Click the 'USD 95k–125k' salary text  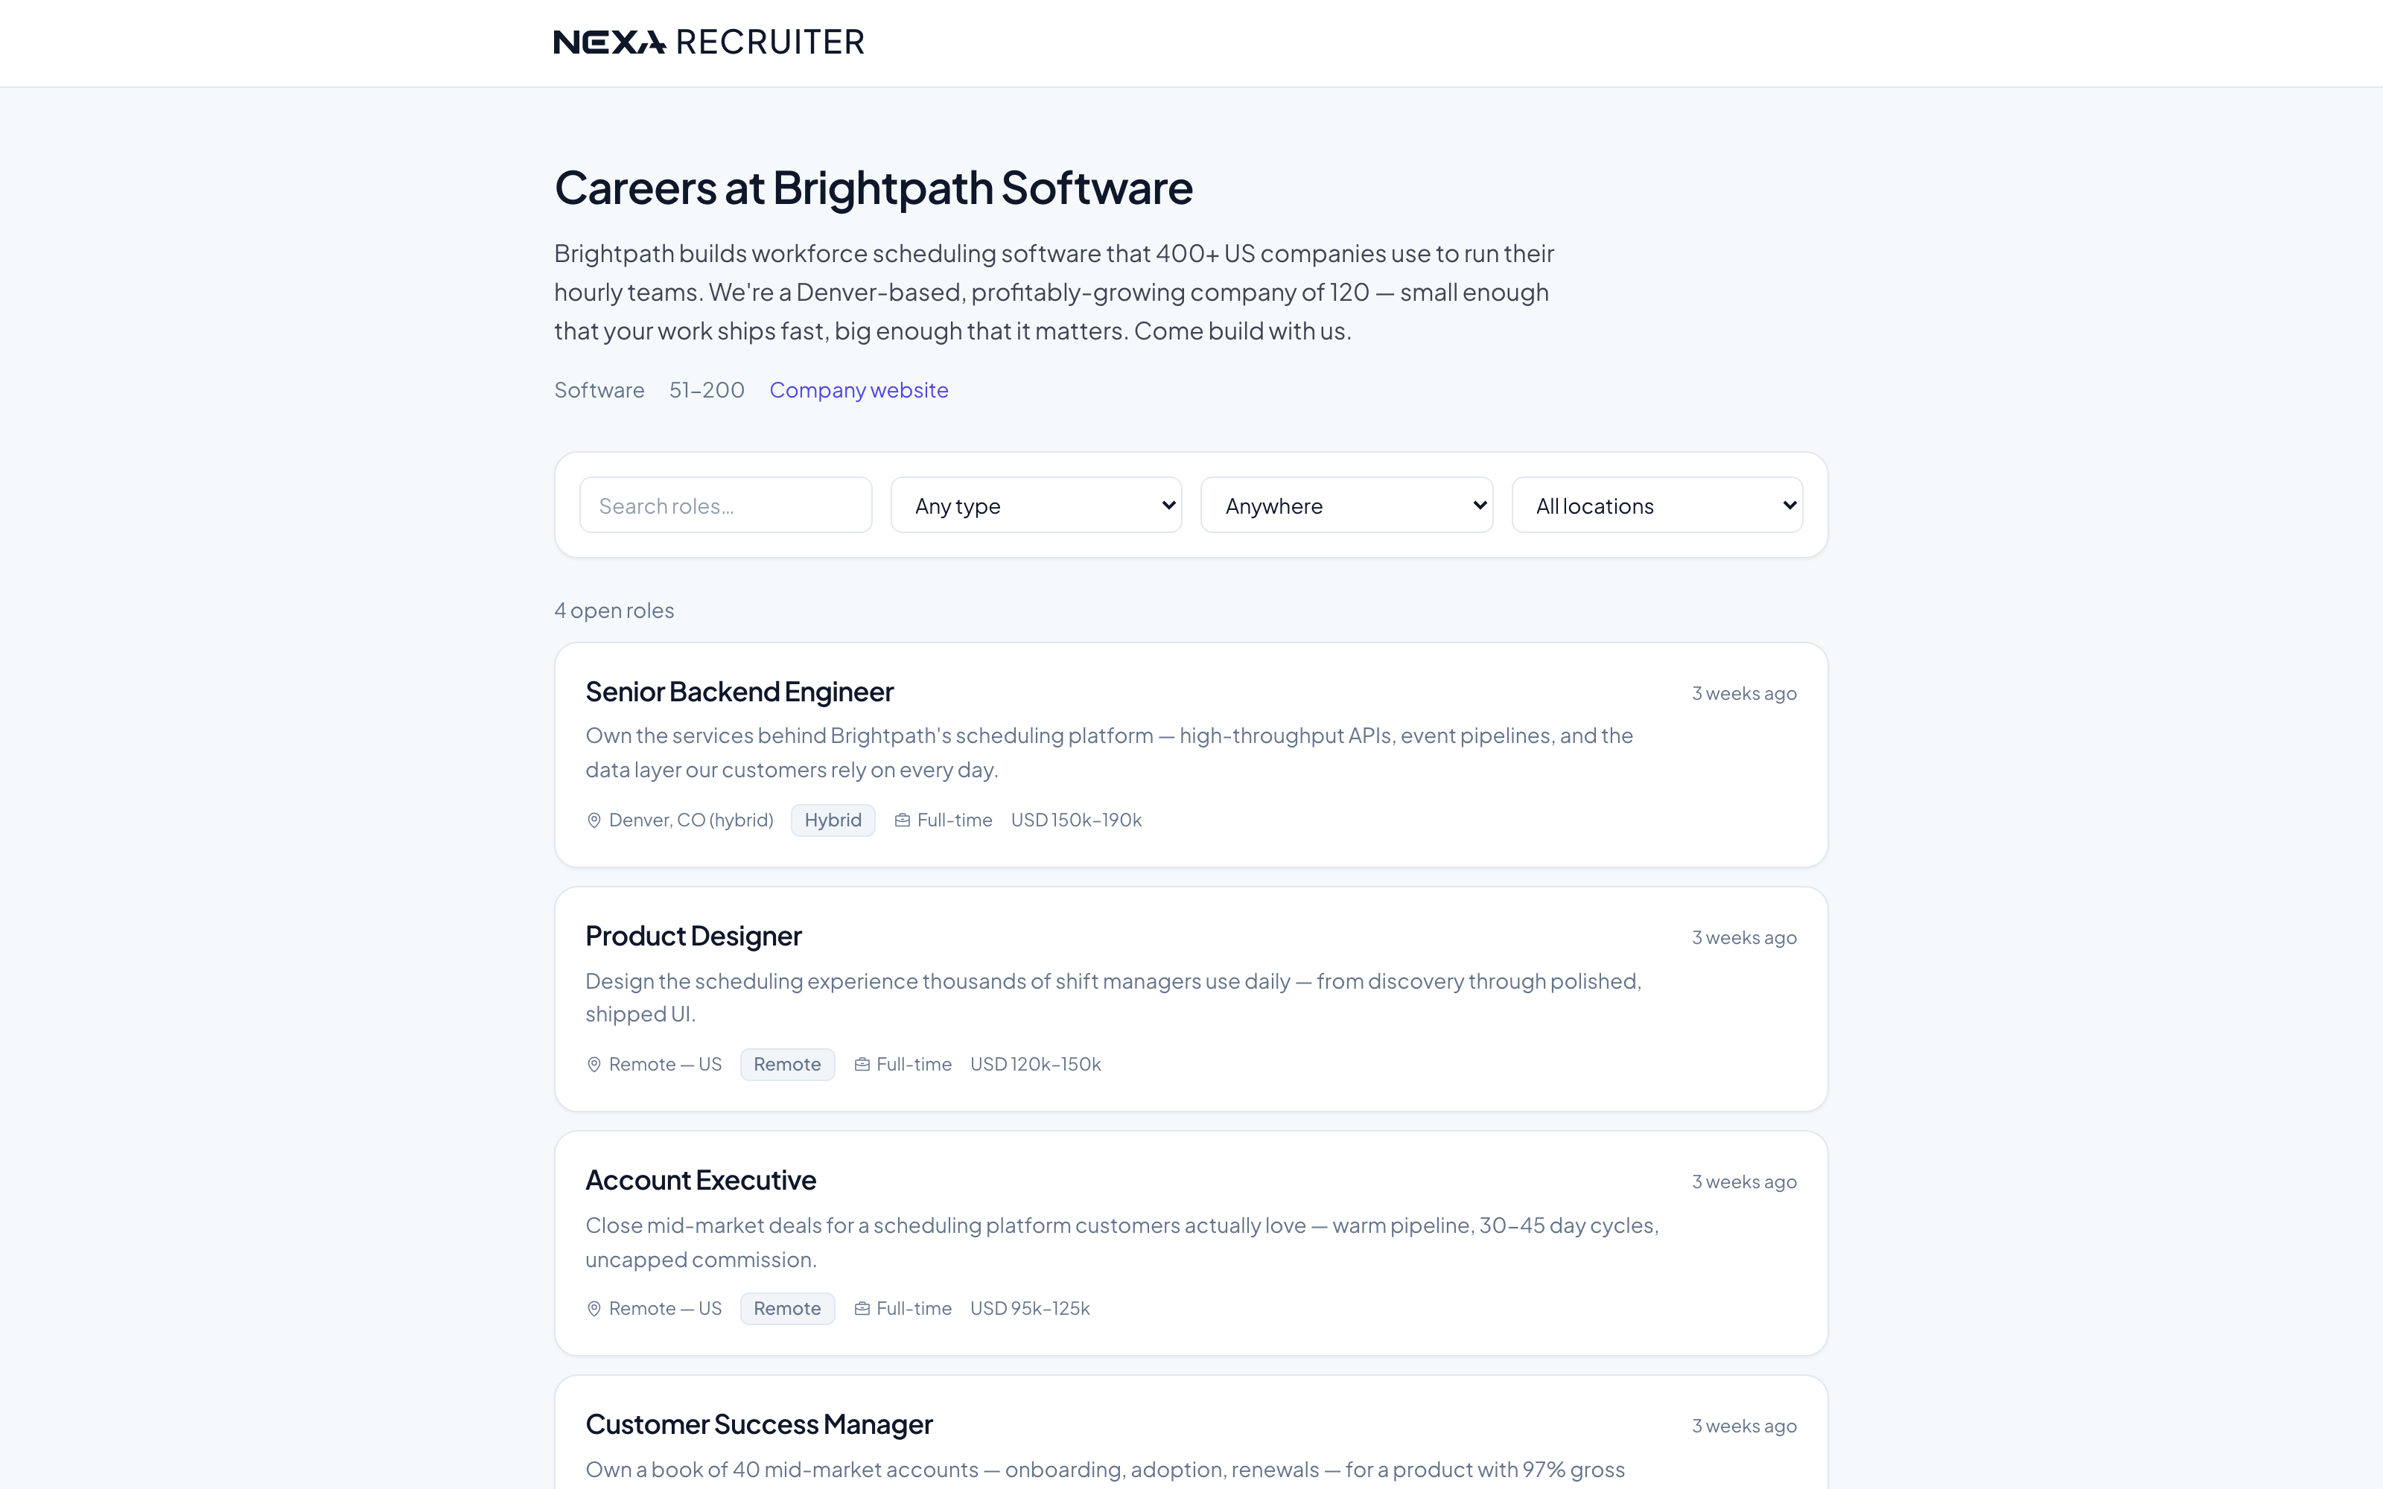pyautogui.click(x=1030, y=1309)
